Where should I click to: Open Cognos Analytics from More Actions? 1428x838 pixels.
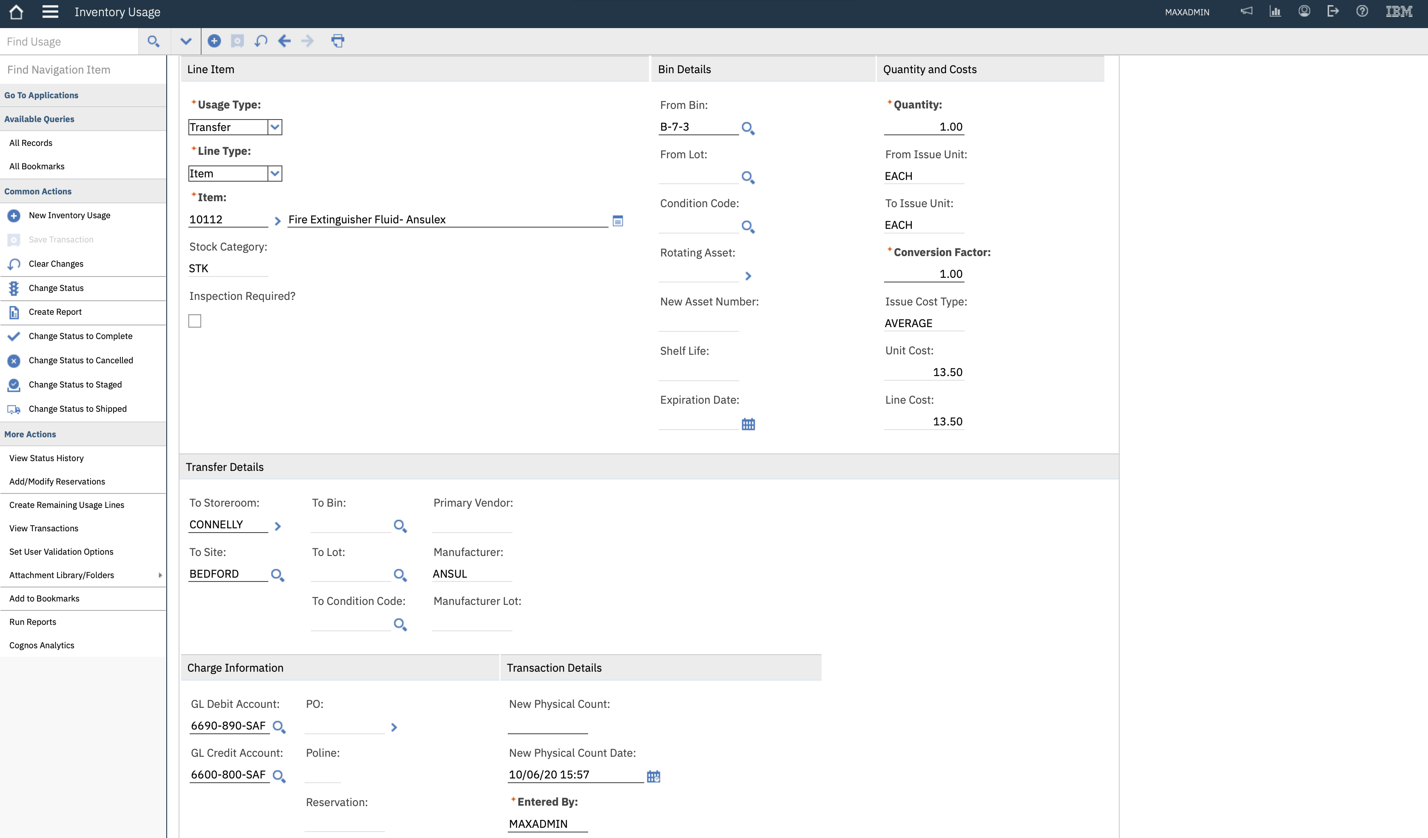click(x=41, y=644)
